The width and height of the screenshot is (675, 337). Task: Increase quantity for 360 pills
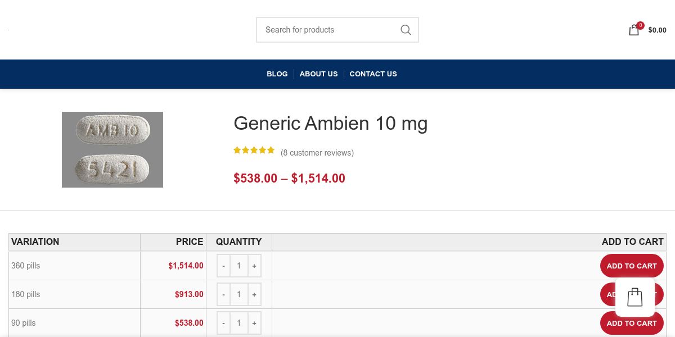(x=254, y=266)
